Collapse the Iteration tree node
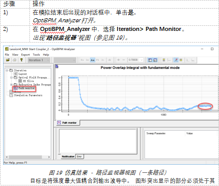 tap(7, 70)
